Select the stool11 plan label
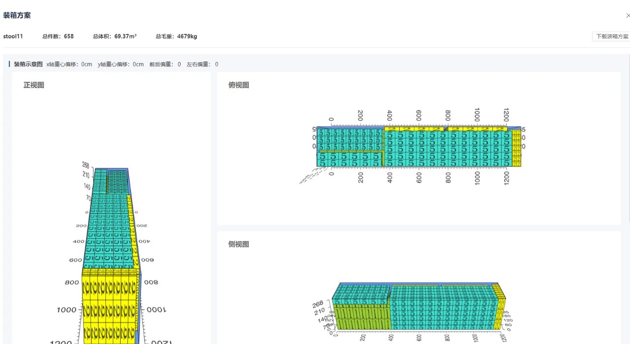This screenshot has width=630, height=344. pyautogui.click(x=13, y=36)
